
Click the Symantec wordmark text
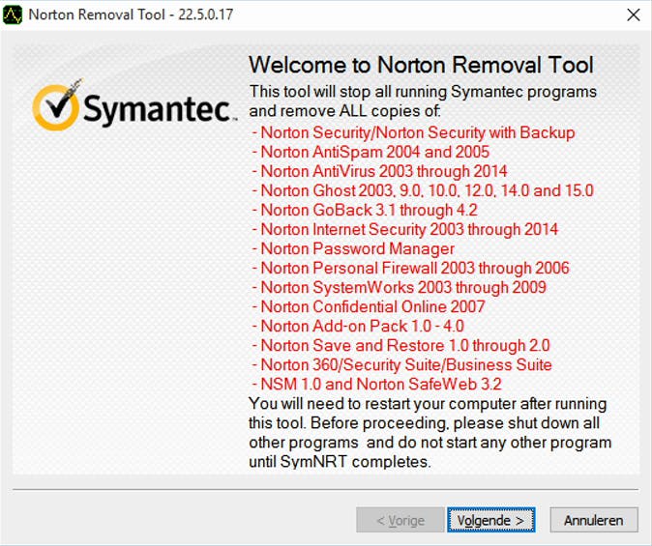click(x=158, y=108)
